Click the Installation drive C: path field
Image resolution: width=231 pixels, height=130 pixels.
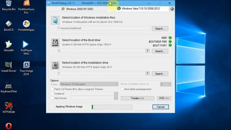[x=101, y=73]
